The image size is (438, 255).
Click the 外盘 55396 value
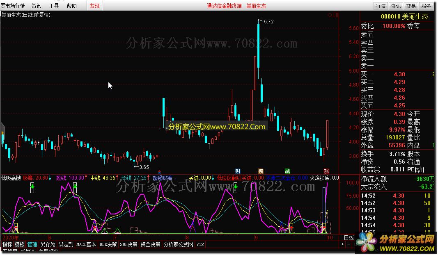coord(397,146)
